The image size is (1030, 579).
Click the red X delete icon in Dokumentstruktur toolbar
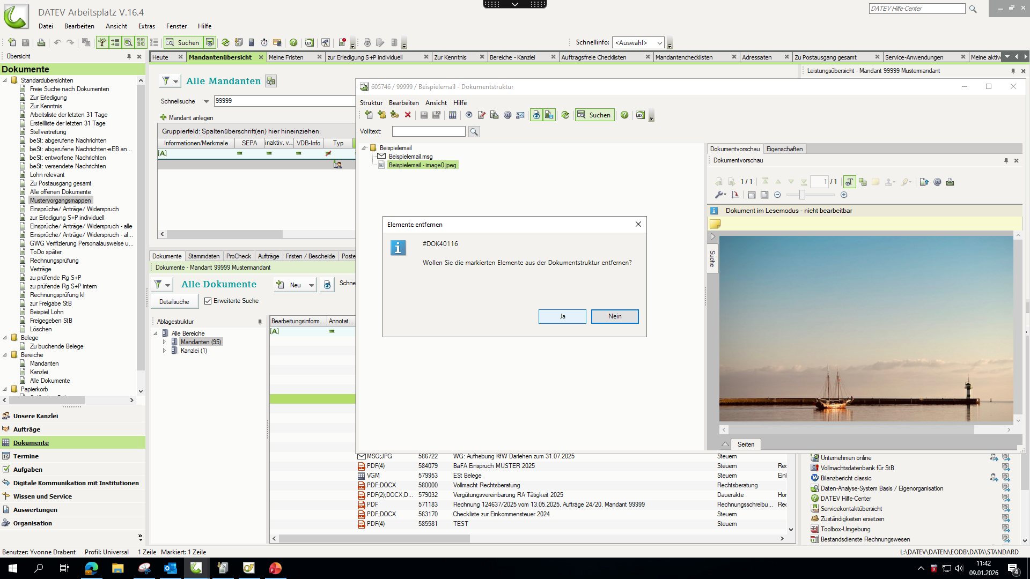pos(408,115)
